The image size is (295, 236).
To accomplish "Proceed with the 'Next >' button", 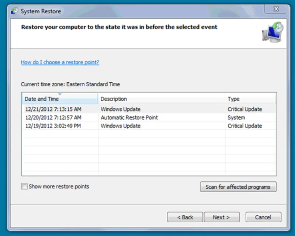I will pos(222,217).
